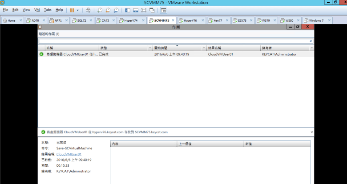Open the 狀態 column filter dropdown
This screenshot has width=347, height=184.
click(149, 48)
